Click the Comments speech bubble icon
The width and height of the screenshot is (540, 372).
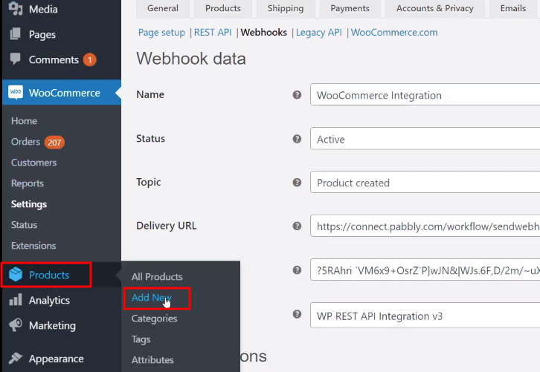[x=16, y=59]
